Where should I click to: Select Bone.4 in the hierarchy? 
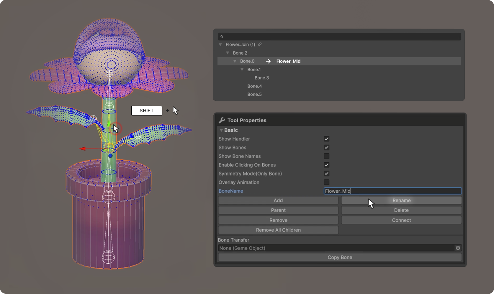click(x=254, y=86)
